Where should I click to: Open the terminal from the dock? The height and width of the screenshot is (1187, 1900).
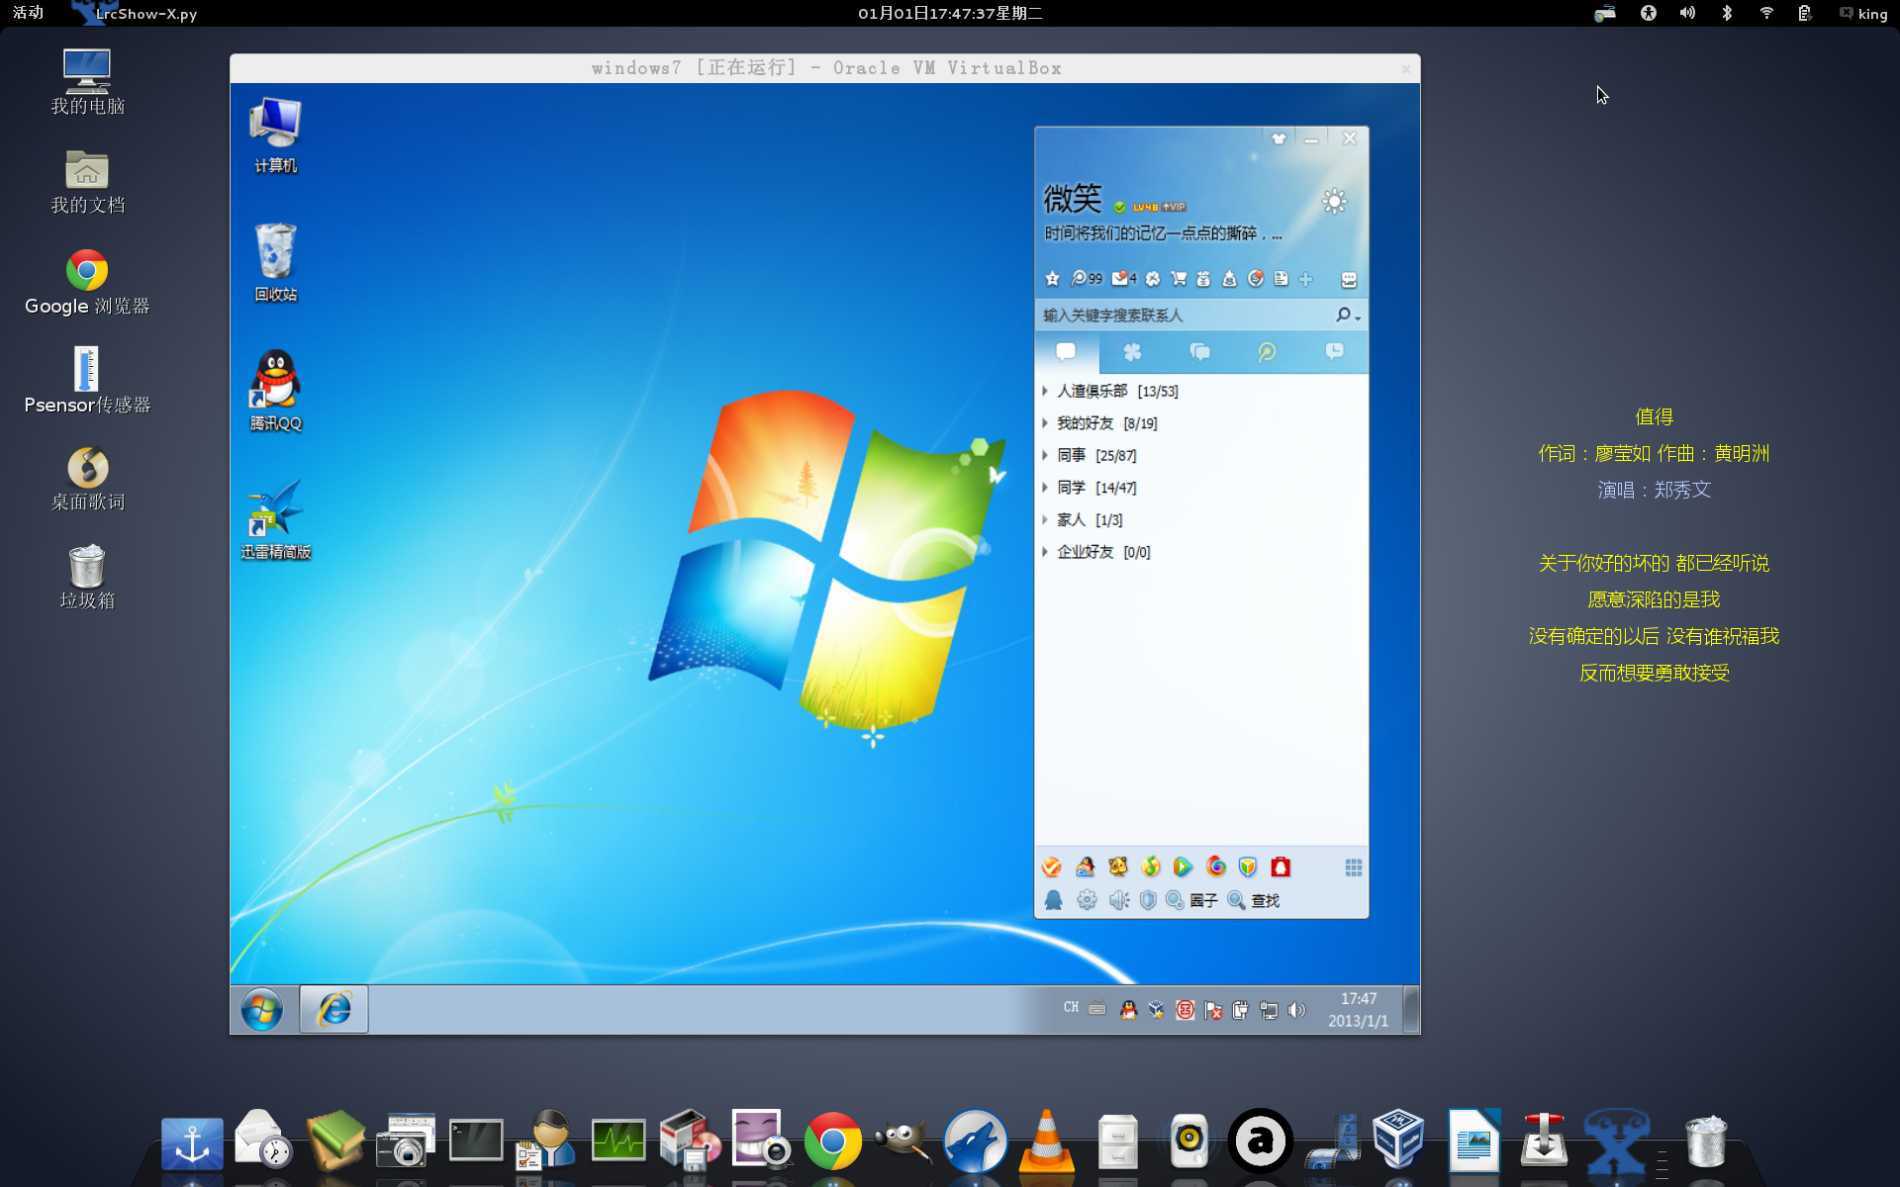(x=476, y=1141)
